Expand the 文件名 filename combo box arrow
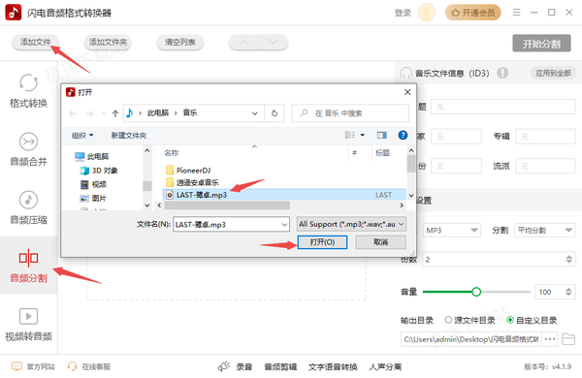The width and height of the screenshot is (582, 378). [x=284, y=225]
